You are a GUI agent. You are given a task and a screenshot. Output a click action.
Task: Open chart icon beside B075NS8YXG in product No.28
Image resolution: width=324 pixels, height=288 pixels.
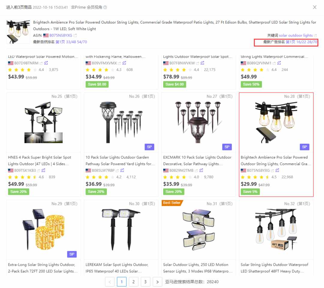pos(277,170)
